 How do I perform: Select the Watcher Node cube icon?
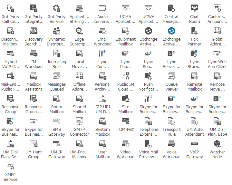click(x=217, y=144)
